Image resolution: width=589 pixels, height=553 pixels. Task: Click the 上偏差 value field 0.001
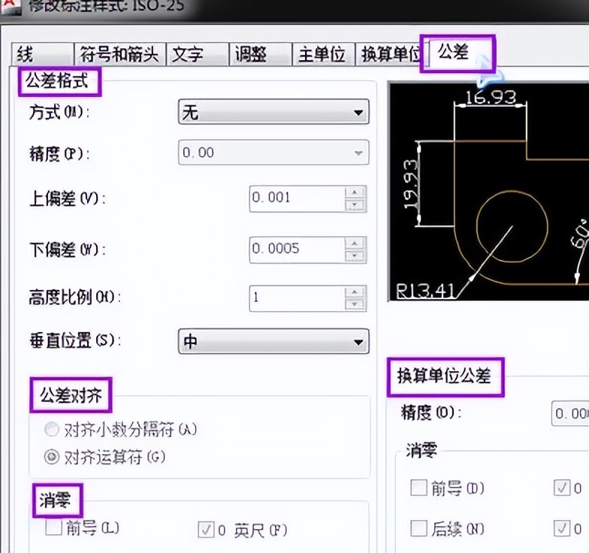[298, 198]
